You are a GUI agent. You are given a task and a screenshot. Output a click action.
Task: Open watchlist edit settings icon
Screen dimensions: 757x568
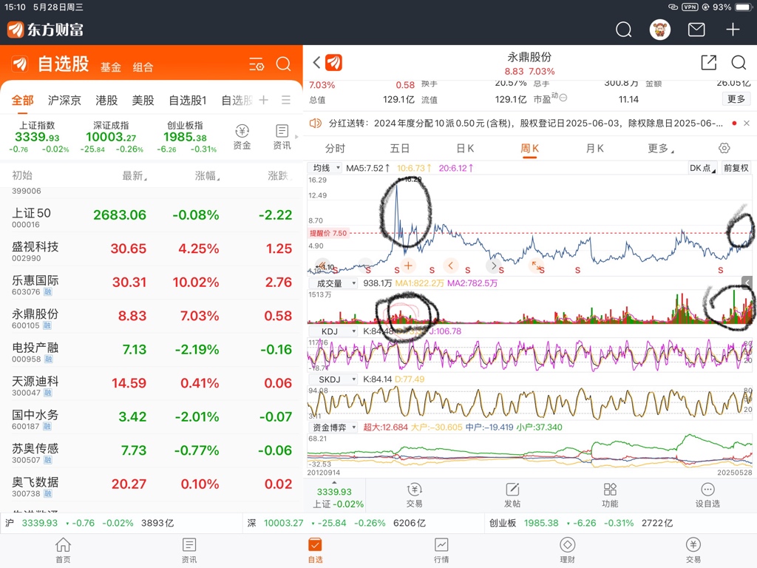click(x=257, y=64)
